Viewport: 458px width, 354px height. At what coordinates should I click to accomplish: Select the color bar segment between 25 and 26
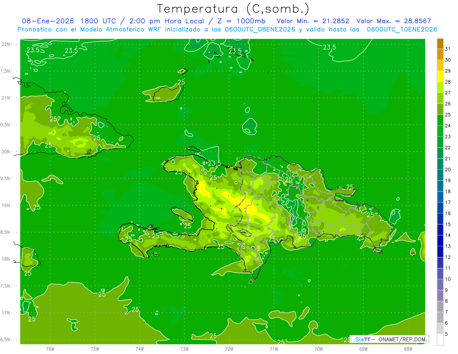pyautogui.click(x=440, y=109)
